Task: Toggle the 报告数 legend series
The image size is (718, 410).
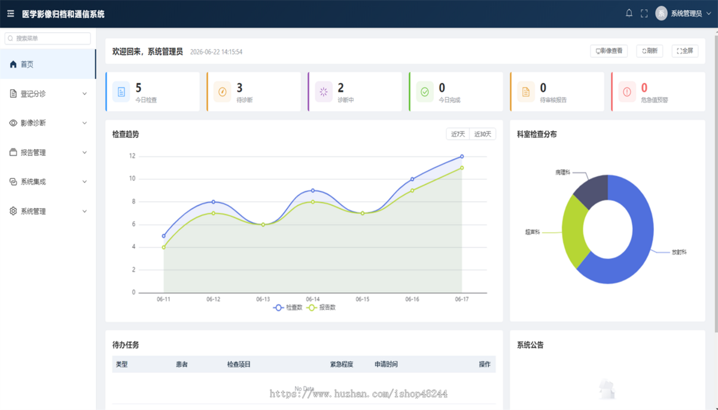Action: 321,307
